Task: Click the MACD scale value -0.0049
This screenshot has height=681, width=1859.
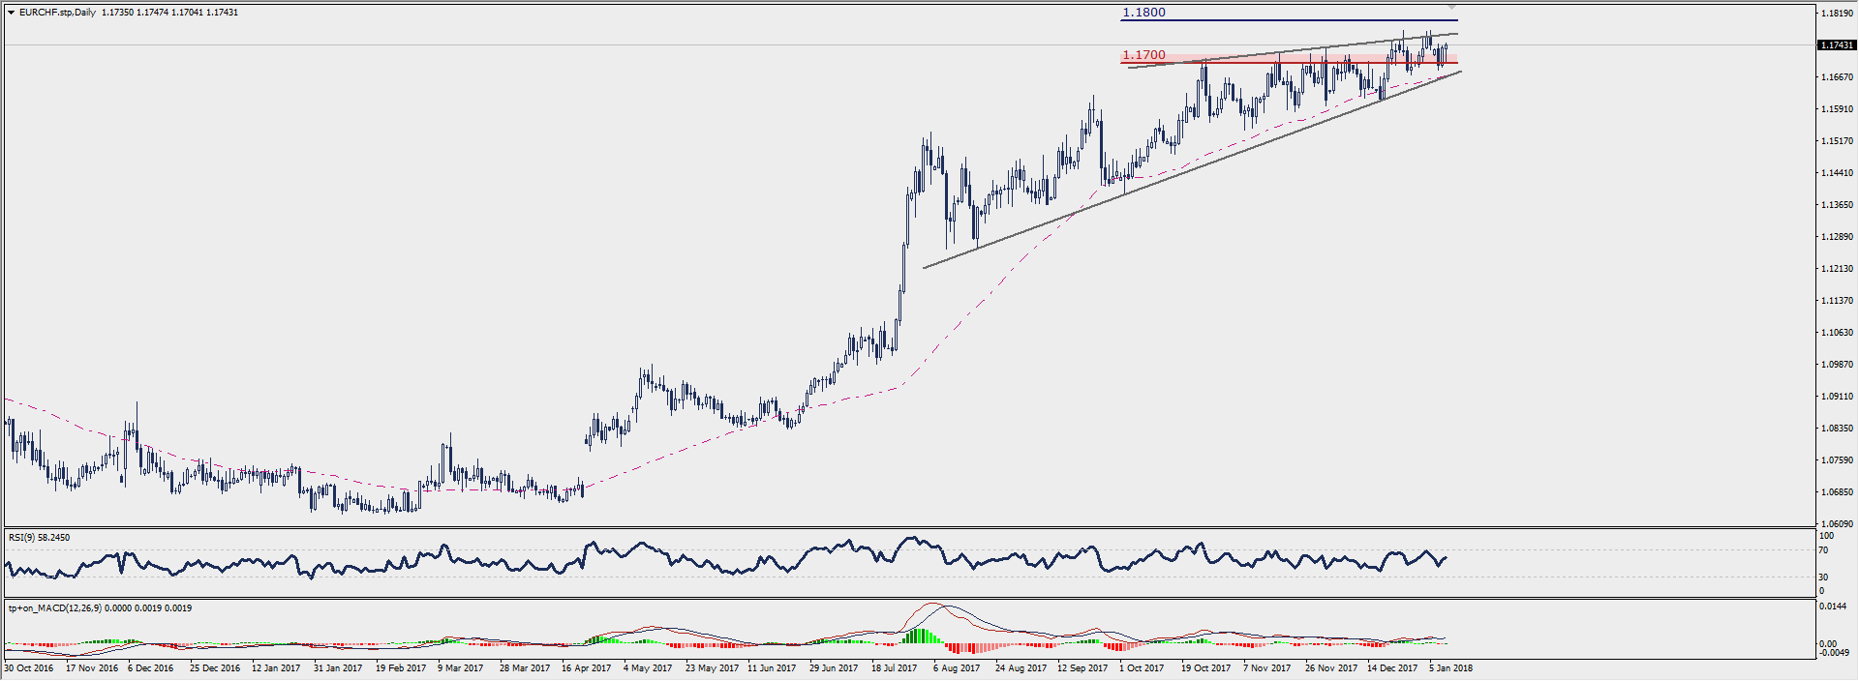Action: pyautogui.click(x=1834, y=653)
